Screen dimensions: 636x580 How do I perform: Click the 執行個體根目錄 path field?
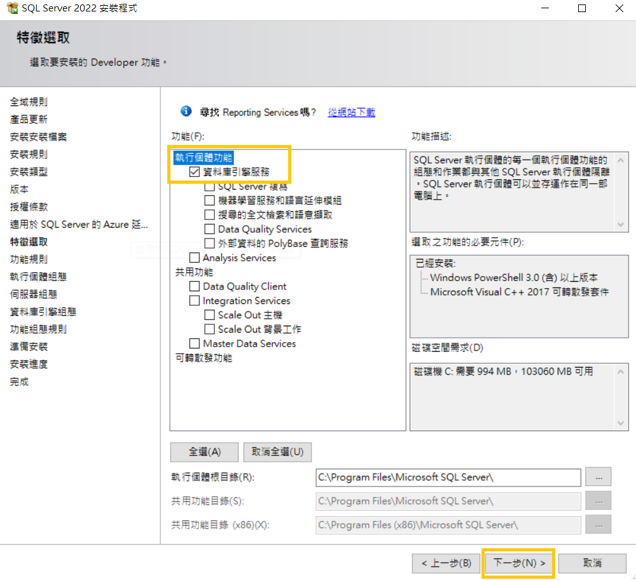(x=448, y=478)
